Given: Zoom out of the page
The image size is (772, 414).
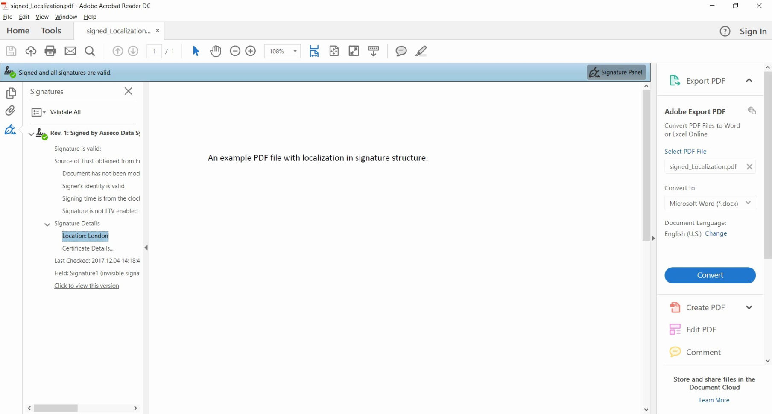Looking at the screenshot, I should click(x=234, y=51).
